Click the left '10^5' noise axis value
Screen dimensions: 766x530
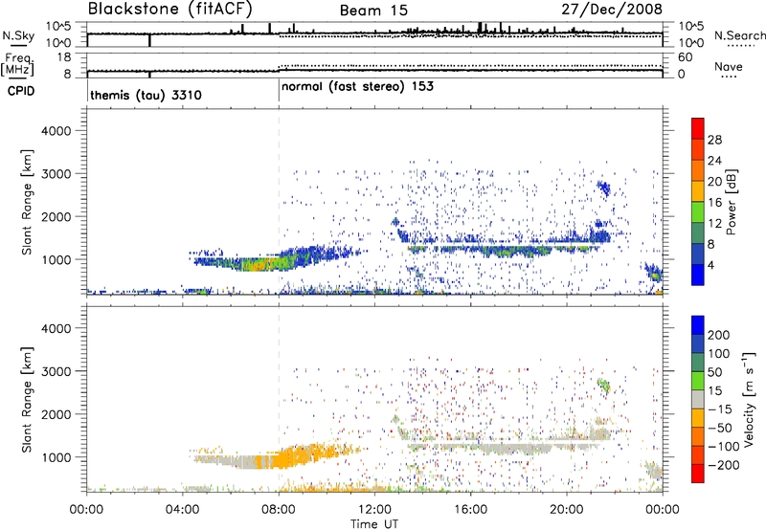58,27
